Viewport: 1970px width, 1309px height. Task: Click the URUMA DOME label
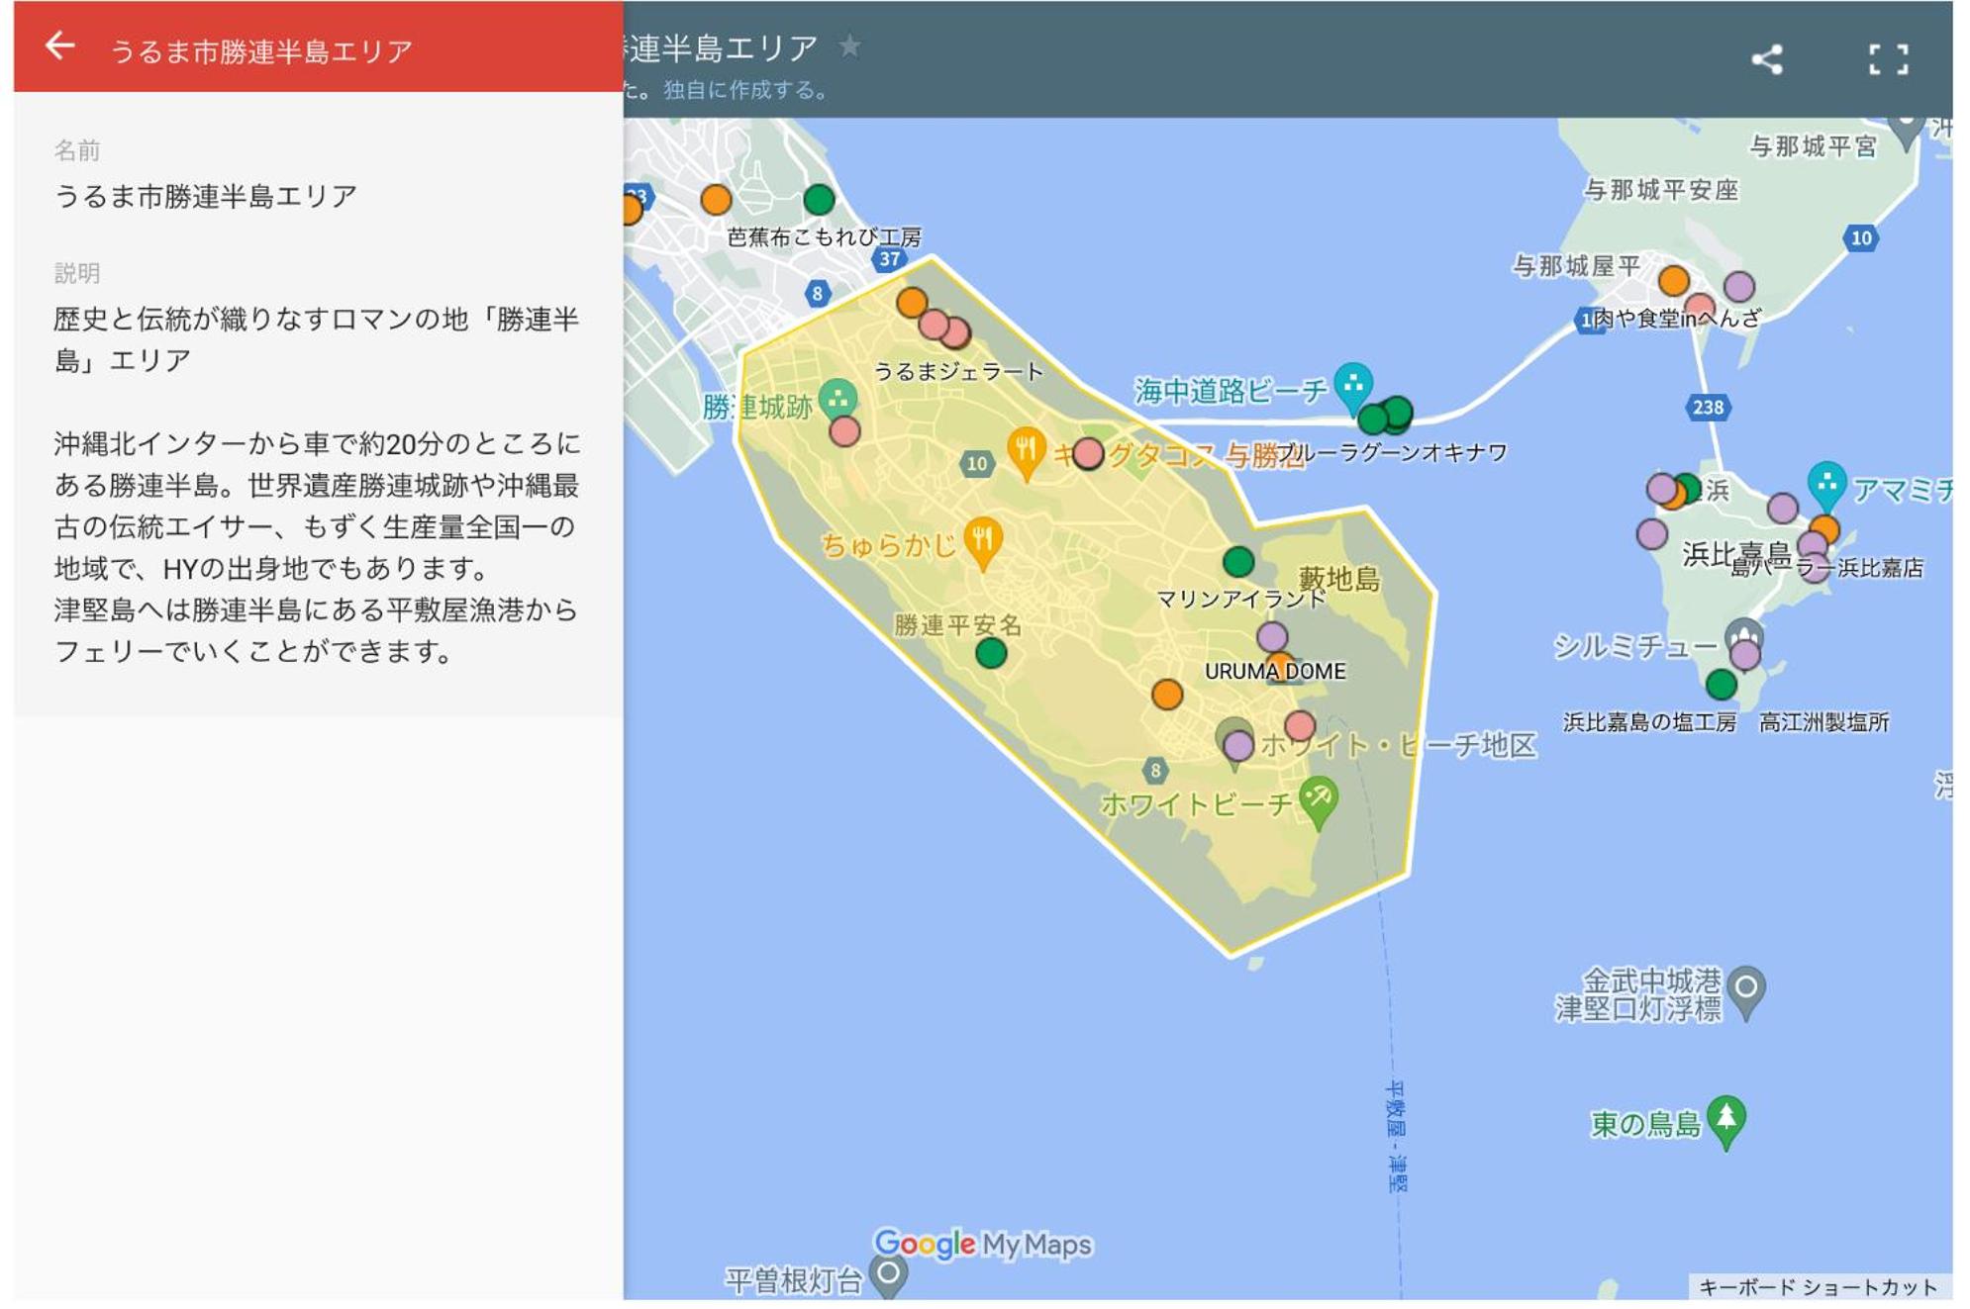[x=1275, y=672]
